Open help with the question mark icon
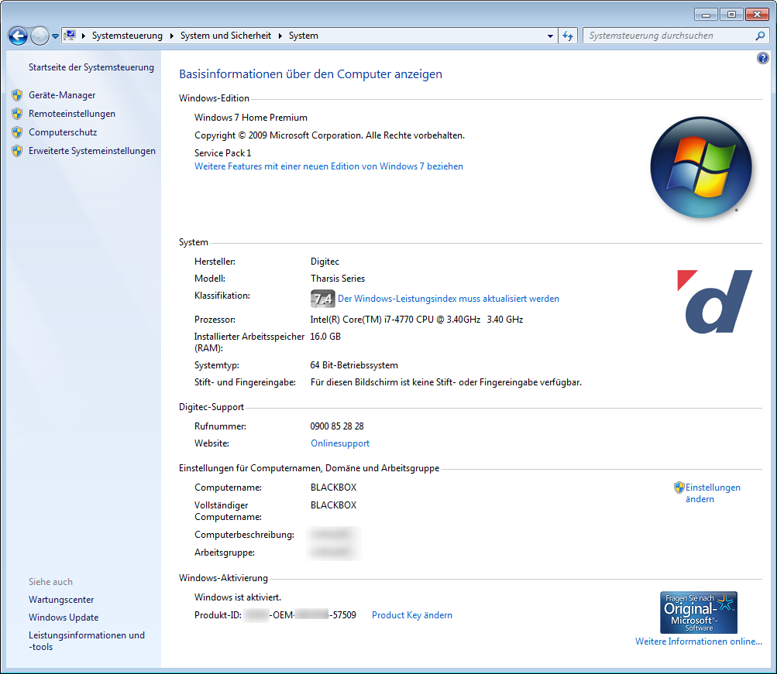The image size is (777, 674). [762, 58]
